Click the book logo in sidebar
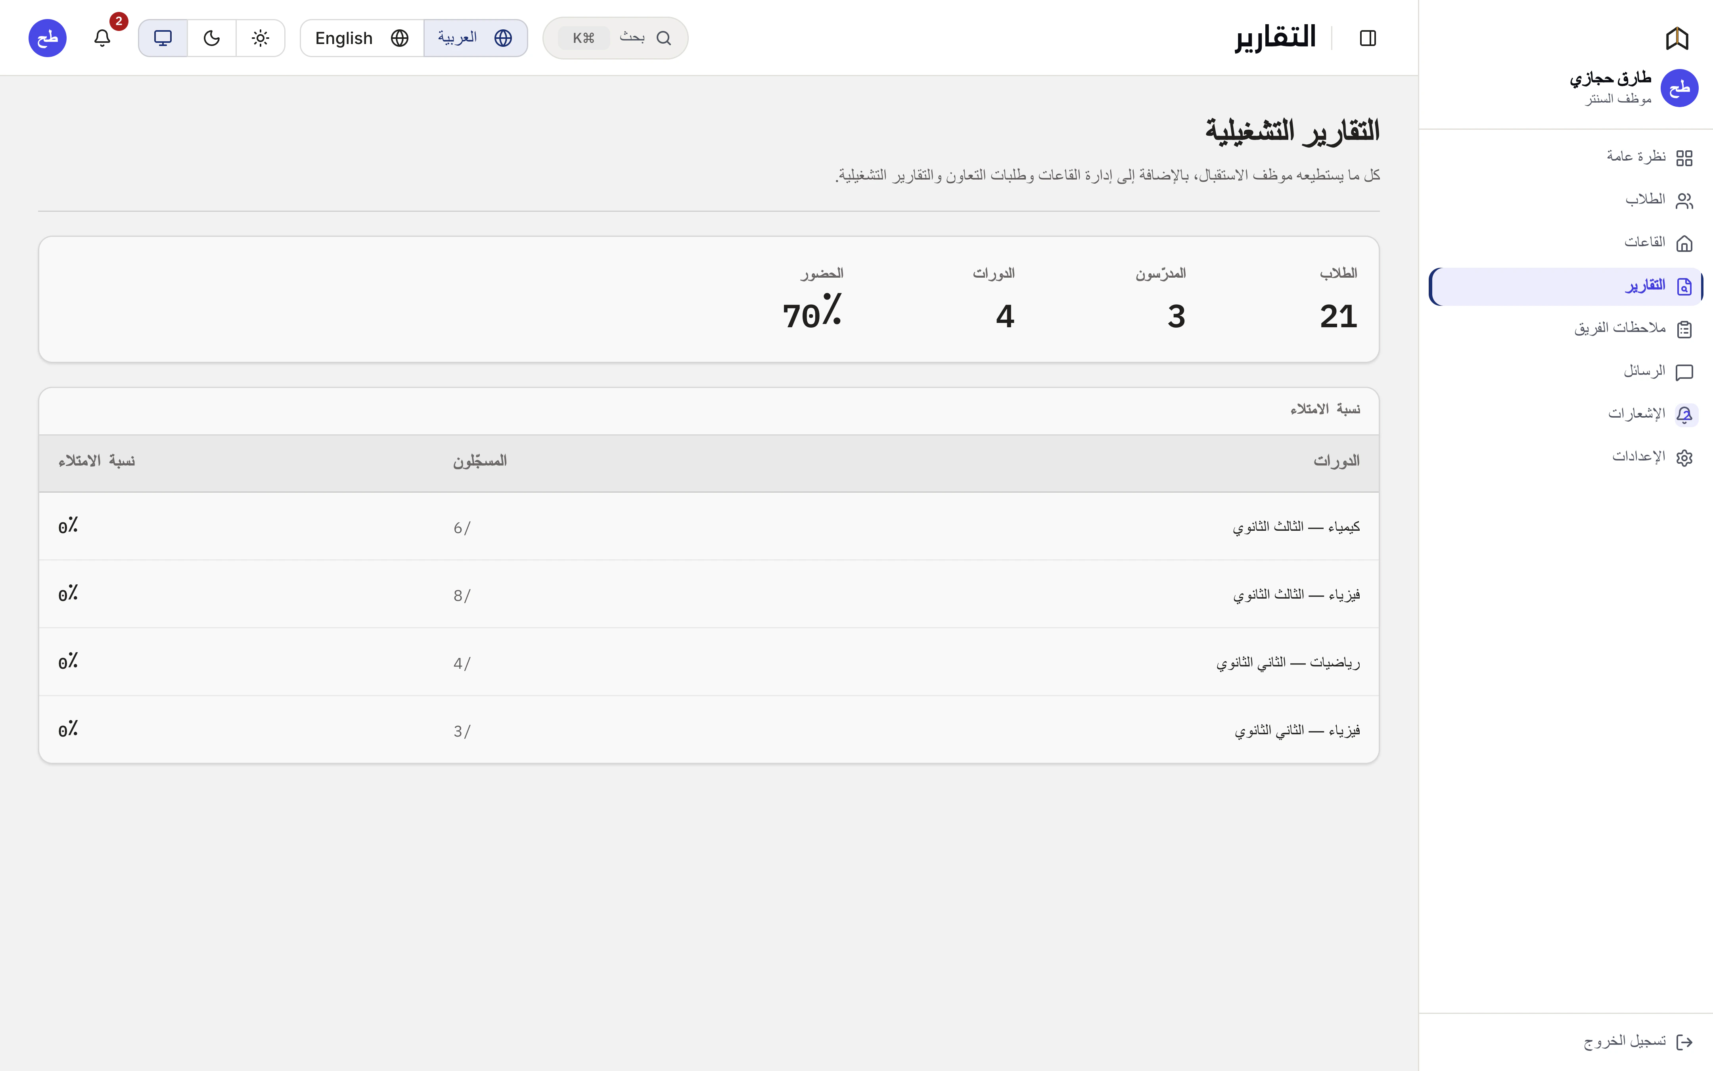Image resolution: width=1713 pixels, height=1071 pixels. point(1677,38)
